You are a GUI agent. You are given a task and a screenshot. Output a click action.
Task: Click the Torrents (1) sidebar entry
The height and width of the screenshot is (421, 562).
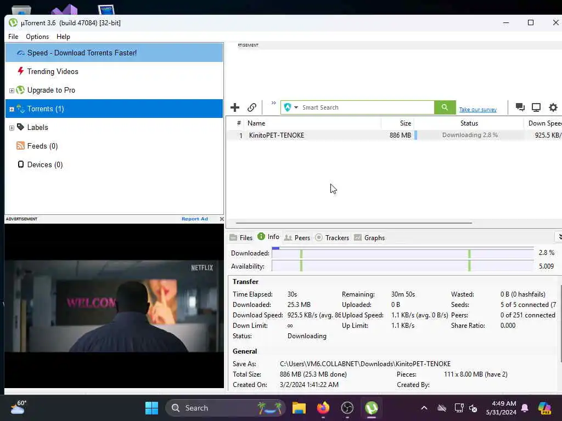114,109
